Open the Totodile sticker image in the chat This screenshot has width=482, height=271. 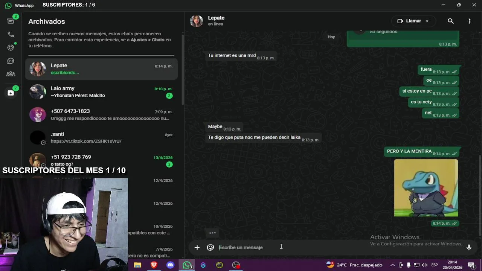tap(426, 188)
